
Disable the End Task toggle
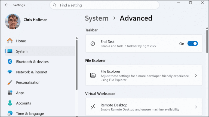pos(192,44)
